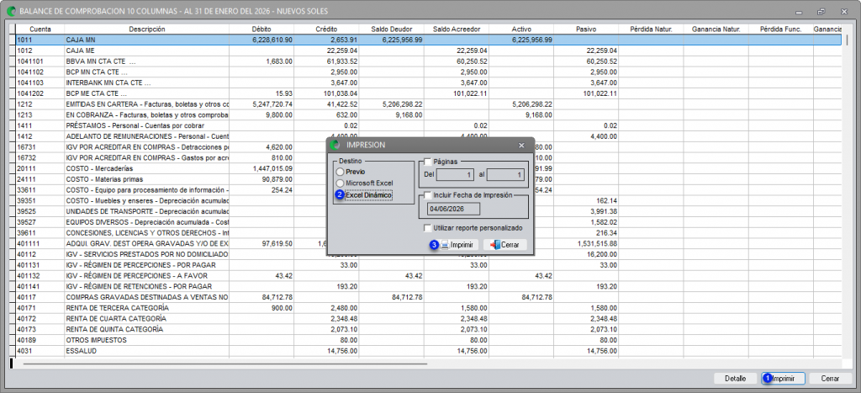Select RENTA DE QUINTA CATEGORÍA row
Image resolution: width=861 pixels, height=393 pixels.
(428, 329)
